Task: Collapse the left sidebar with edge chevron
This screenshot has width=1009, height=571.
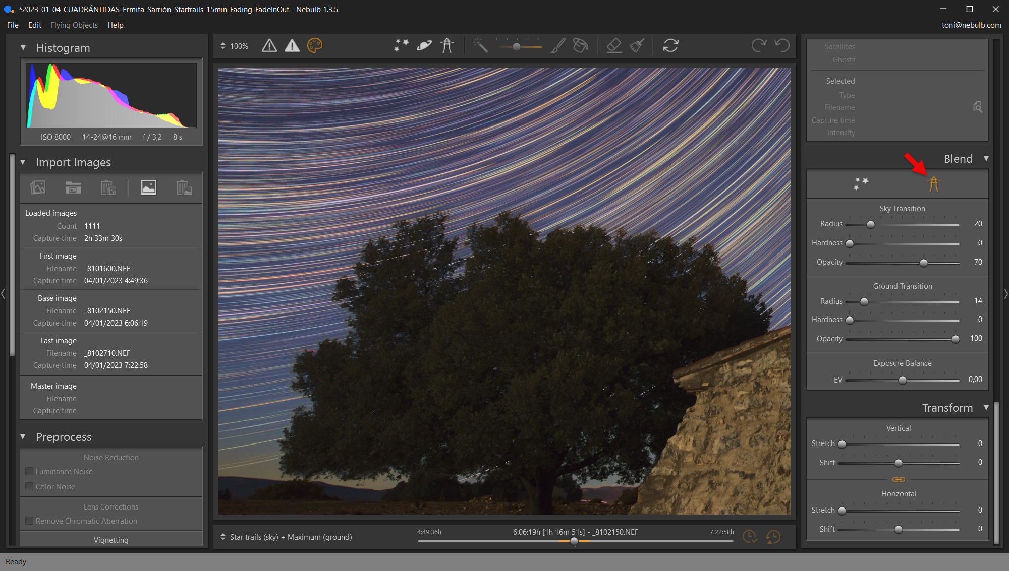Action: tap(3, 293)
